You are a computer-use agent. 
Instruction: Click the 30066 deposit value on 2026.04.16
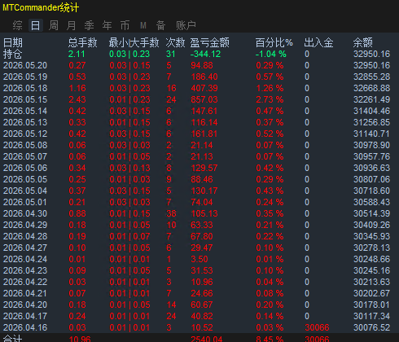point(317,327)
